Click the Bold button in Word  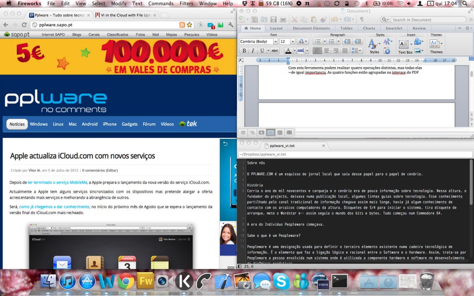pyautogui.click(x=244, y=50)
